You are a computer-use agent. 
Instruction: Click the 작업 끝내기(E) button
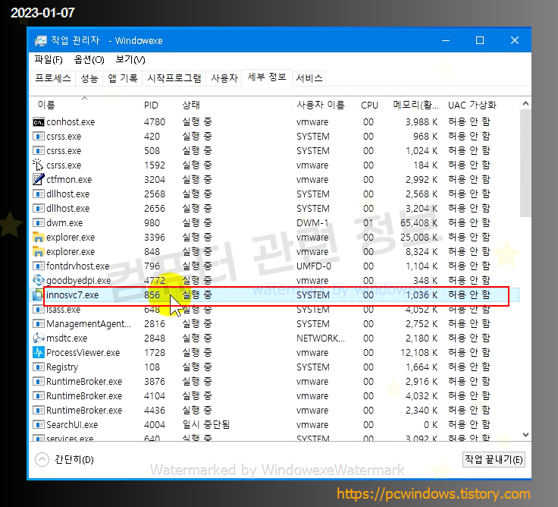pos(494,459)
